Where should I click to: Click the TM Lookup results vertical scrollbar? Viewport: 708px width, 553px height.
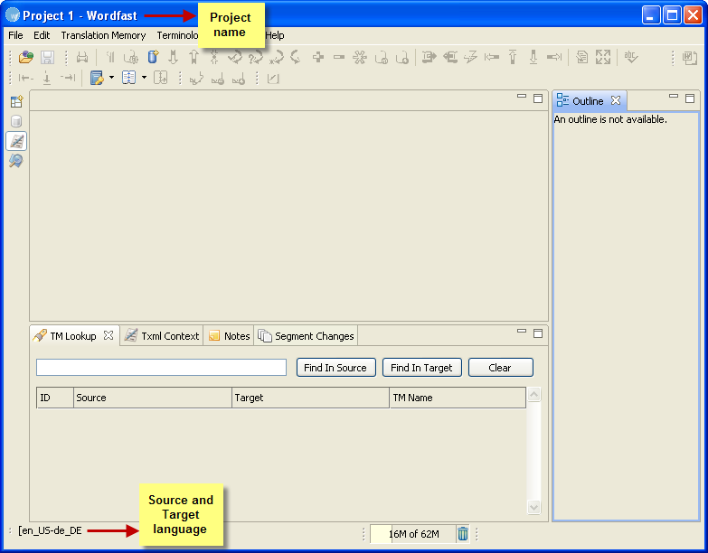(x=533, y=451)
